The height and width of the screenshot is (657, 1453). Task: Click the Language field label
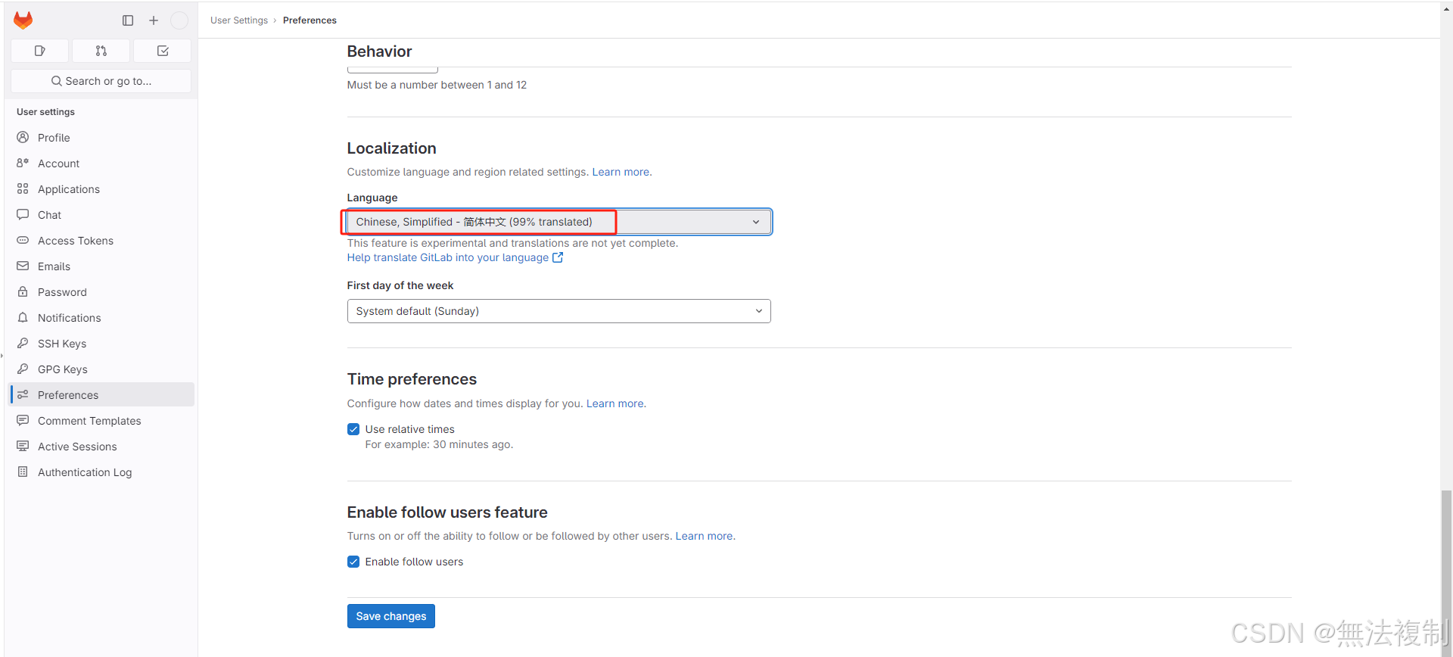[x=372, y=198]
